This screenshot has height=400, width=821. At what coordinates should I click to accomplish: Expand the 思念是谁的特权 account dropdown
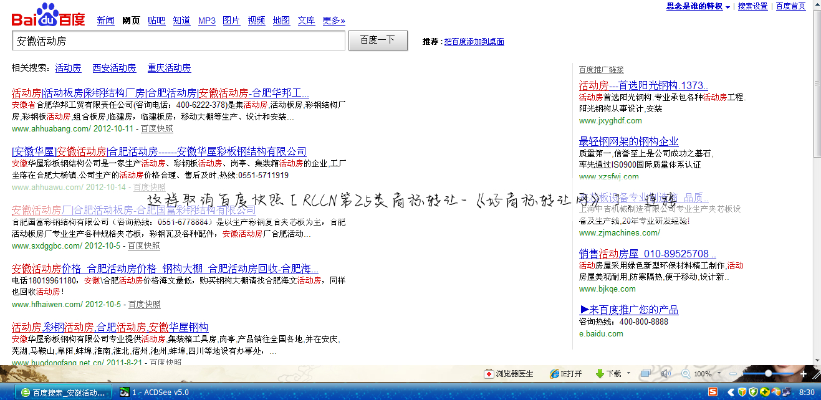727,7
